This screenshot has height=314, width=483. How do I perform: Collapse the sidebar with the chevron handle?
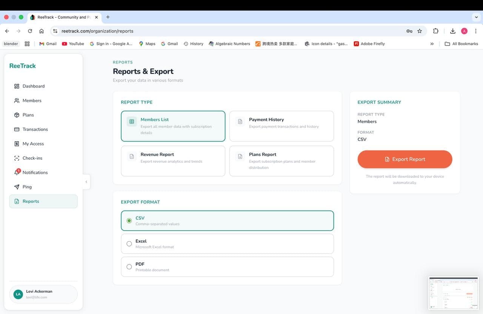(86, 182)
